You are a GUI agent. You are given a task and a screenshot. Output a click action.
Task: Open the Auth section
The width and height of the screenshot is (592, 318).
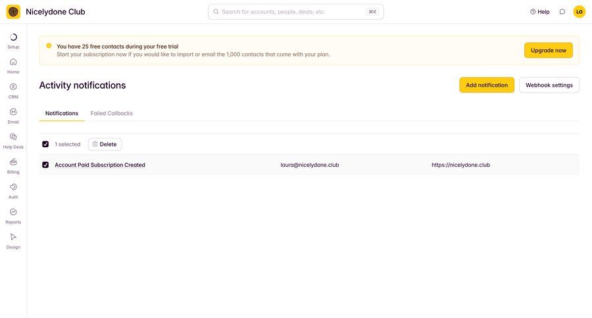[13, 191]
